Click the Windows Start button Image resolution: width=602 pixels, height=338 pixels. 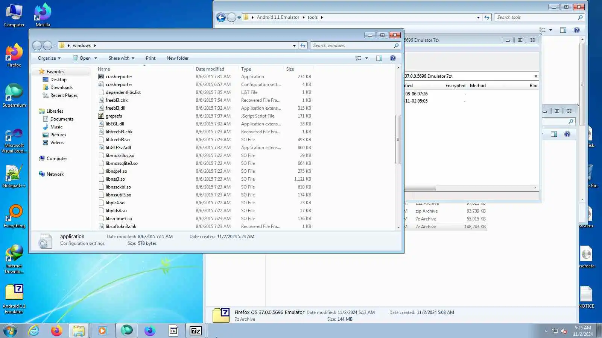10,330
